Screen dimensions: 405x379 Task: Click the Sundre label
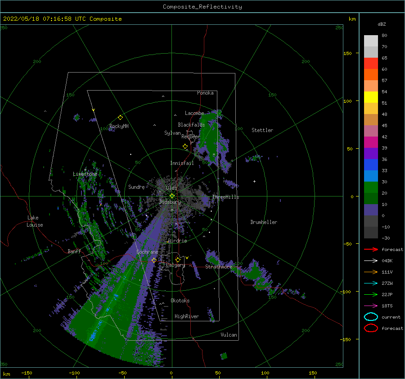click(136, 187)
